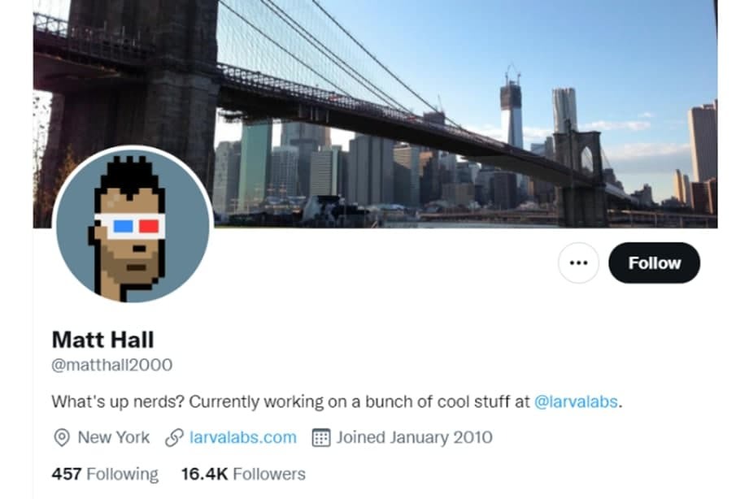Viewport: 749px width, 499px height.
Task: Click the @matthall2000 handle
Action: pos(111,365)
